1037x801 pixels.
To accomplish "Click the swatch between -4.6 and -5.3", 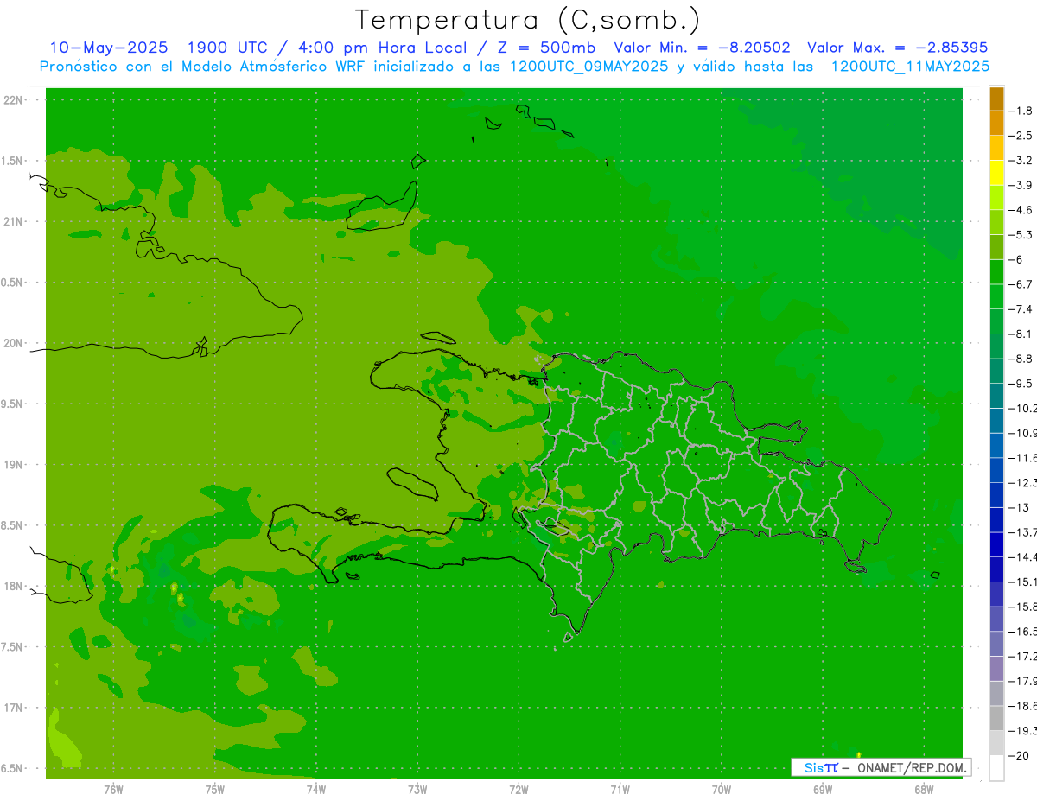I will click(x=996, y=222).
